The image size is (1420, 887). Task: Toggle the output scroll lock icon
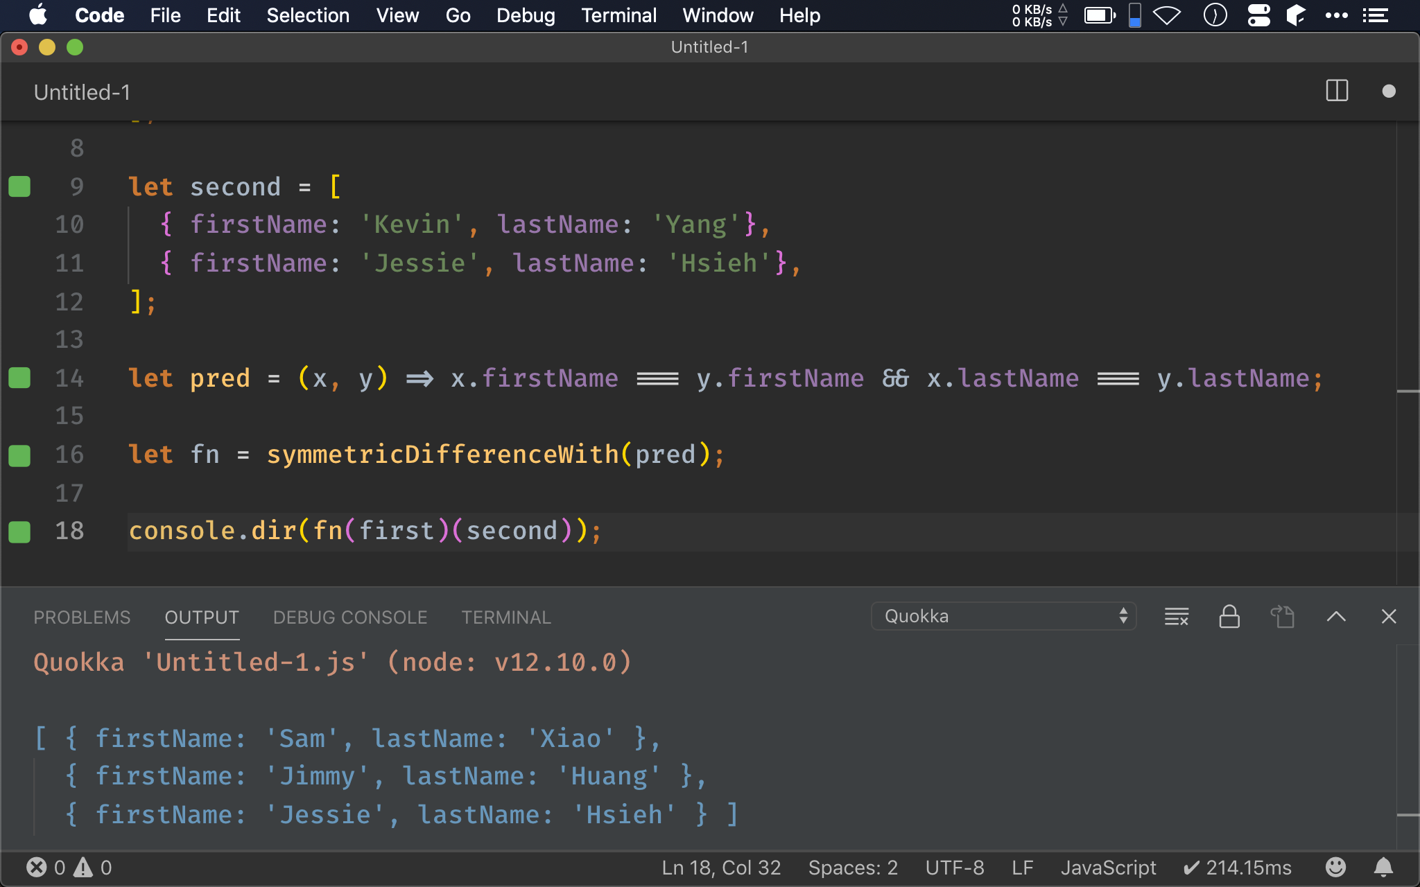click(1229, 616)
